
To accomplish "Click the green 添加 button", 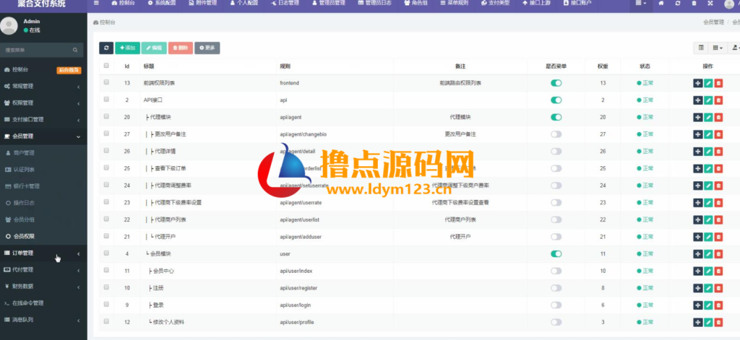I will (127, 48).
